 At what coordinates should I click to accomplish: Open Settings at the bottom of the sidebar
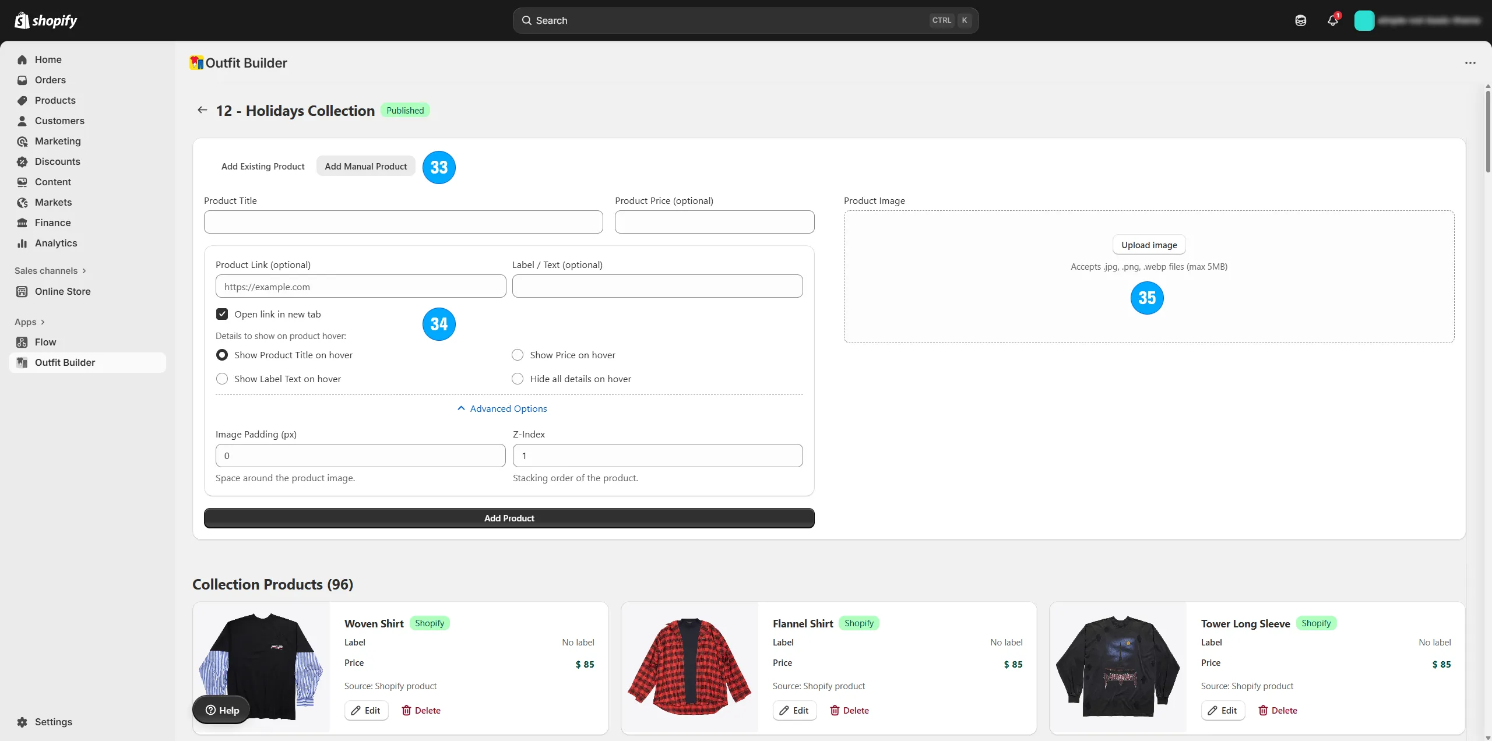[x=53, y=722]
